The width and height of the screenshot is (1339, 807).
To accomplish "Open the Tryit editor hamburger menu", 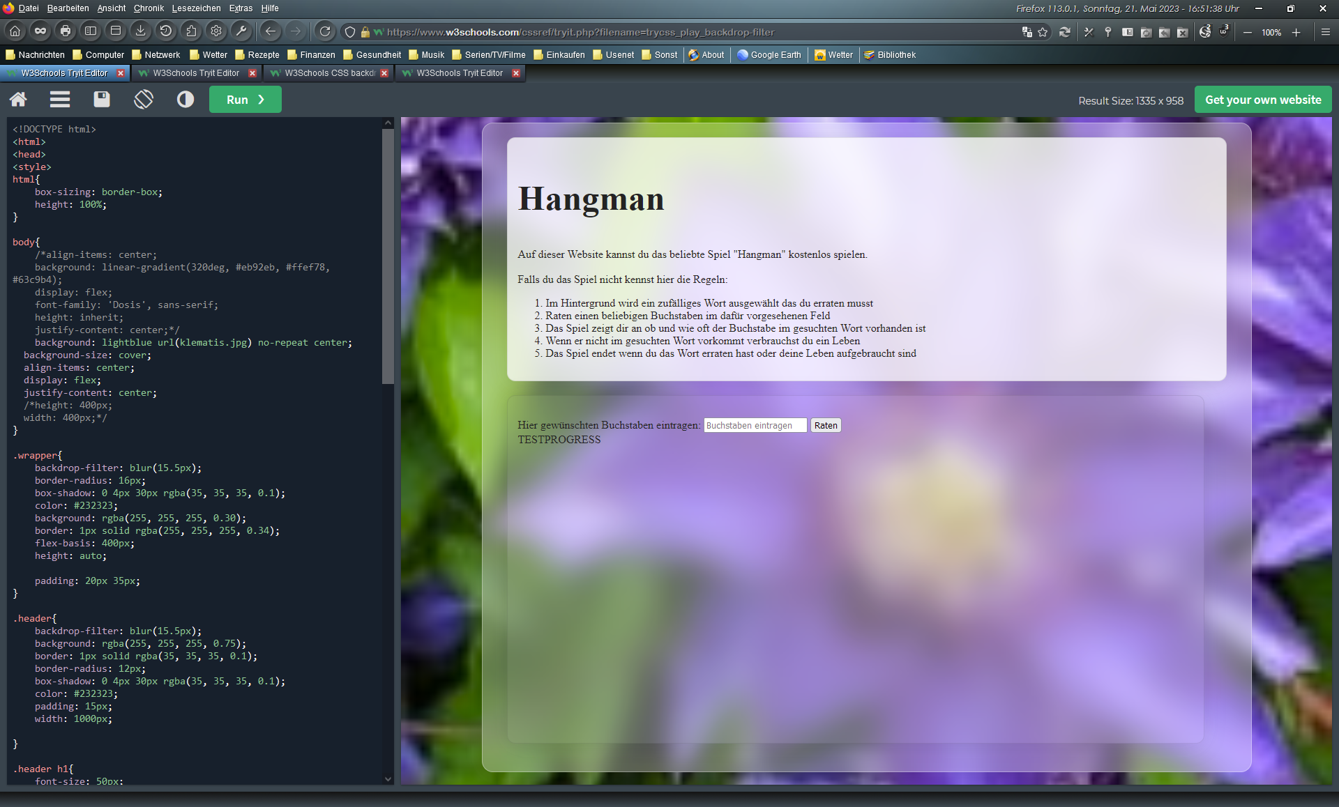I will [60, 100].
